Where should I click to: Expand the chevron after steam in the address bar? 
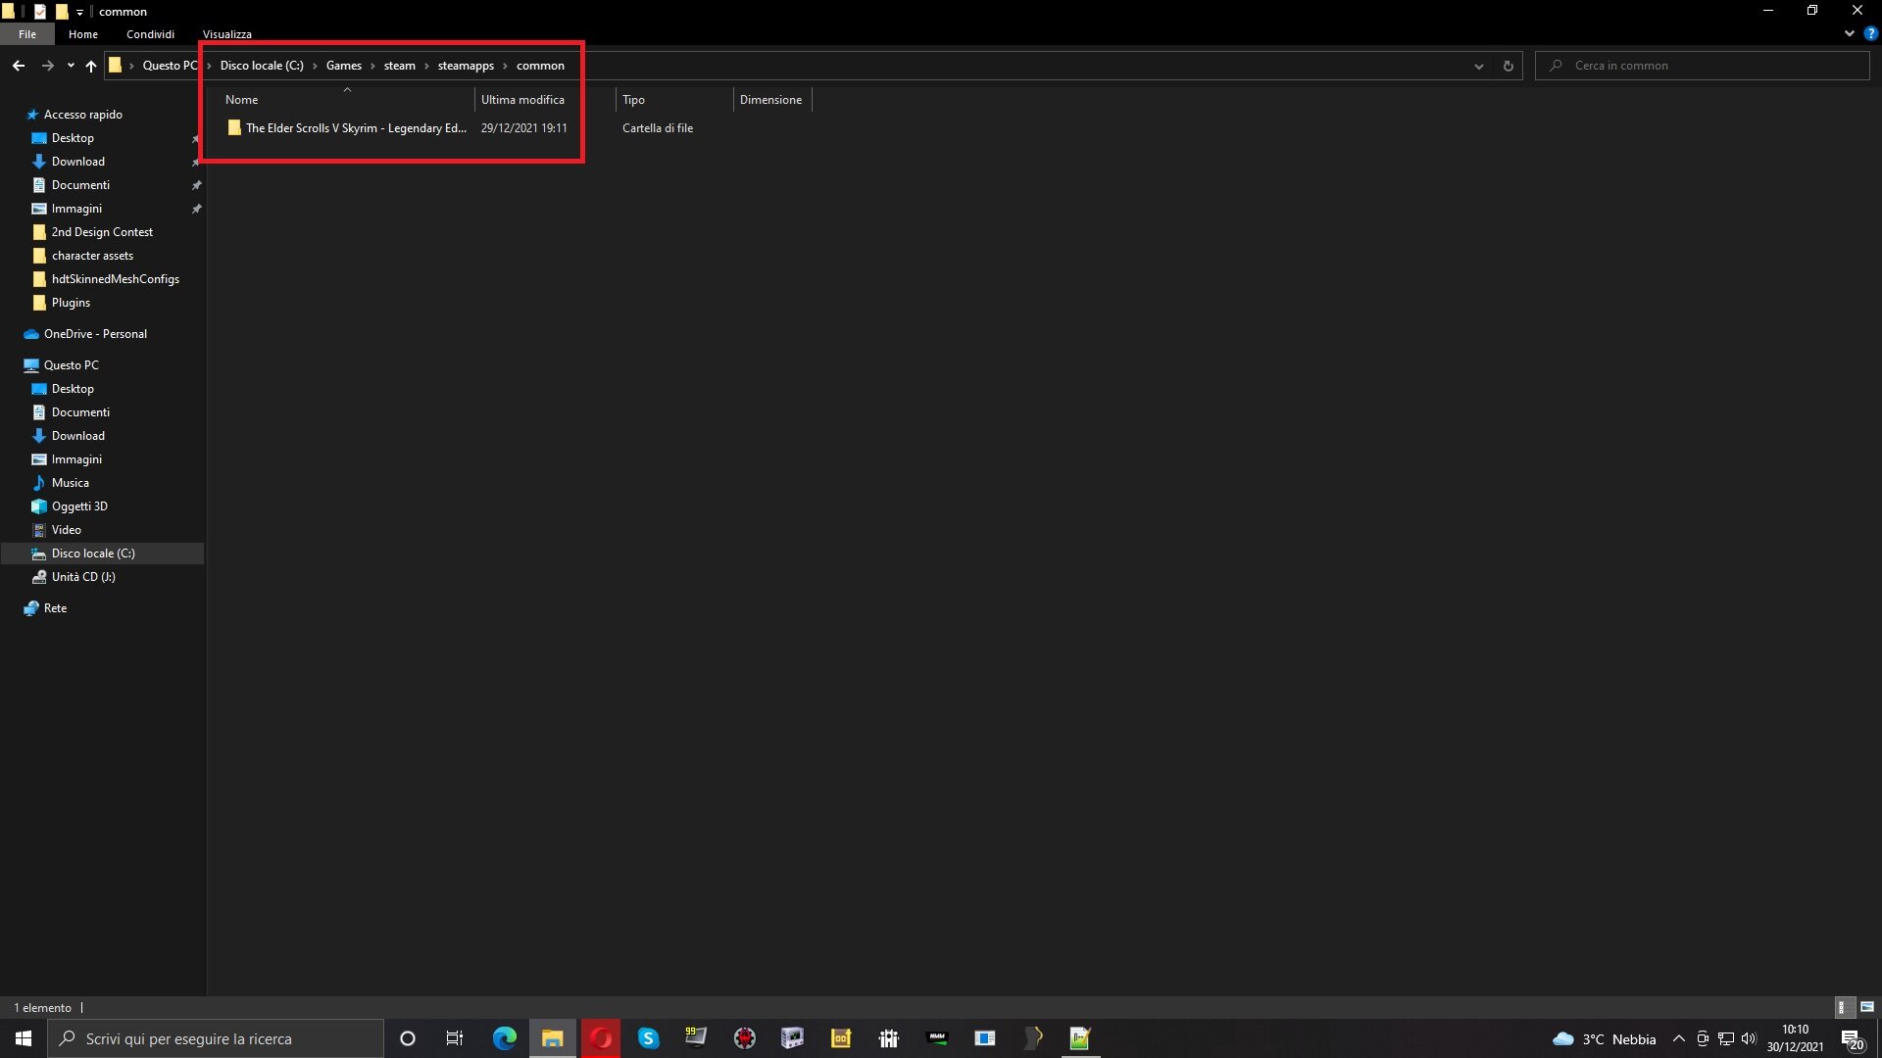[x=426, y=66]
